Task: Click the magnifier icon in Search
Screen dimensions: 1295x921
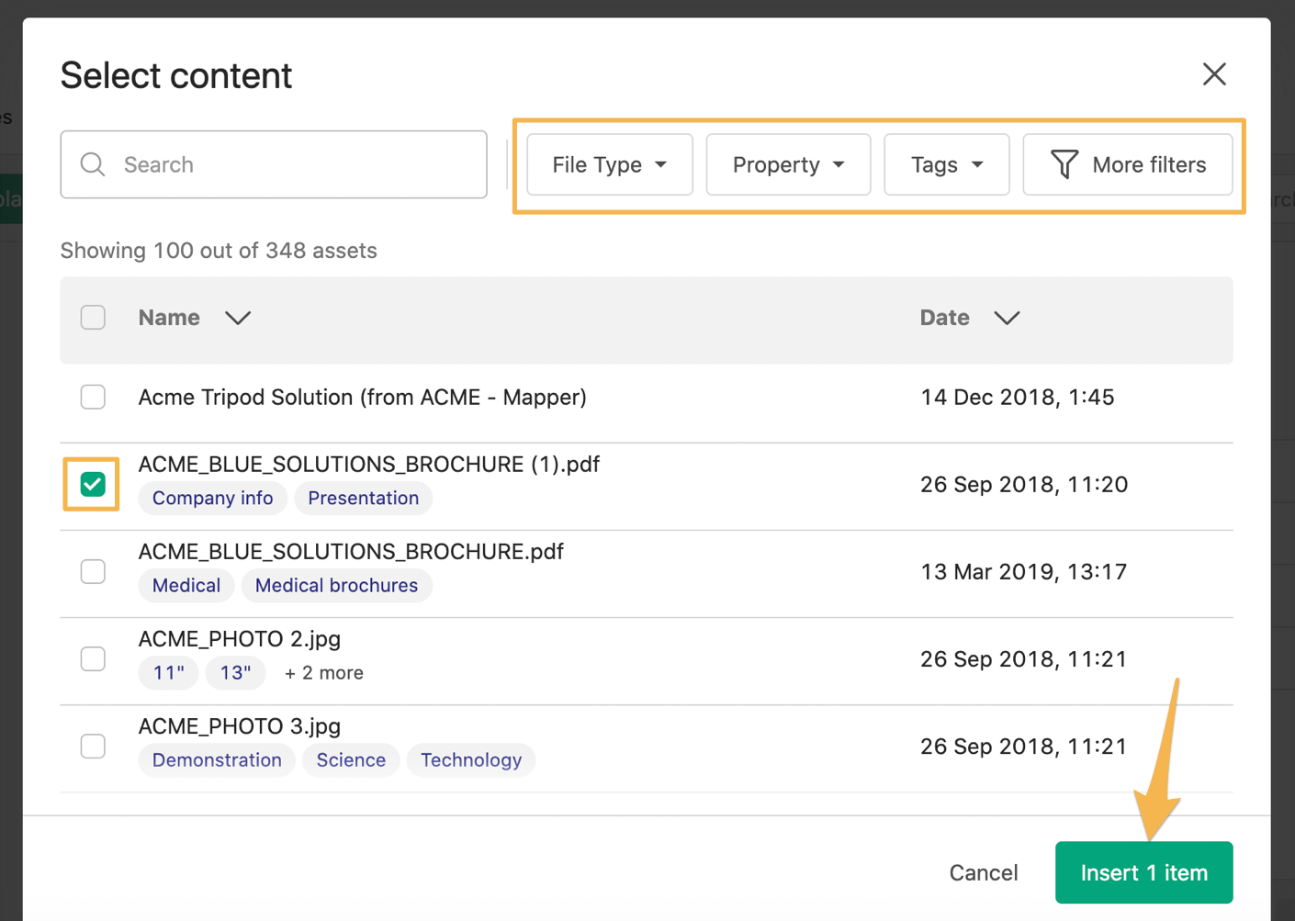Action: coord(93,164)
